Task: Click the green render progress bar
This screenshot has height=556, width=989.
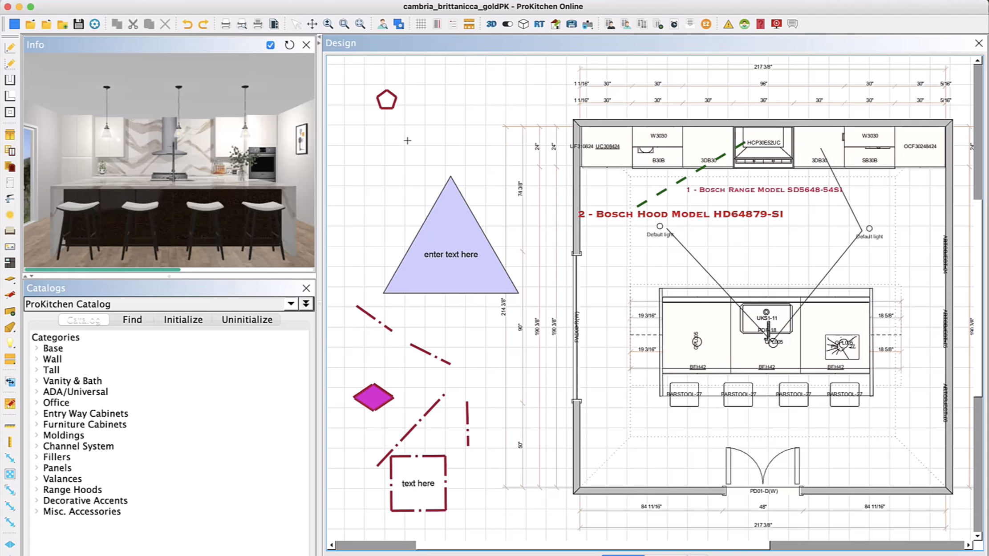Action: [x=102, y=270]
